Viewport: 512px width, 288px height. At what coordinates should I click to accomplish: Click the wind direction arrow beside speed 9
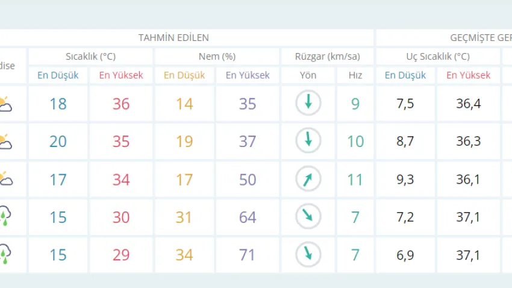308,103
